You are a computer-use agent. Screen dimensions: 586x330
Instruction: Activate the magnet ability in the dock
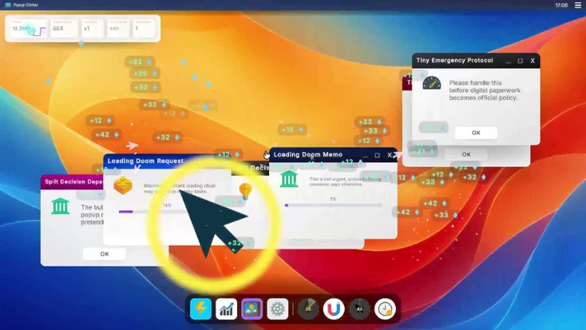(x=334, y=309)
